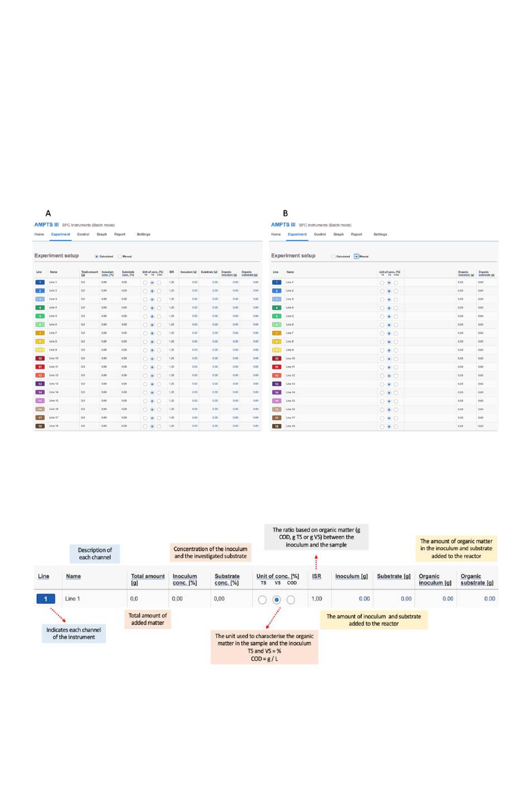
Task: Open the Settings tab in panel A
Action: click(143, 234)
